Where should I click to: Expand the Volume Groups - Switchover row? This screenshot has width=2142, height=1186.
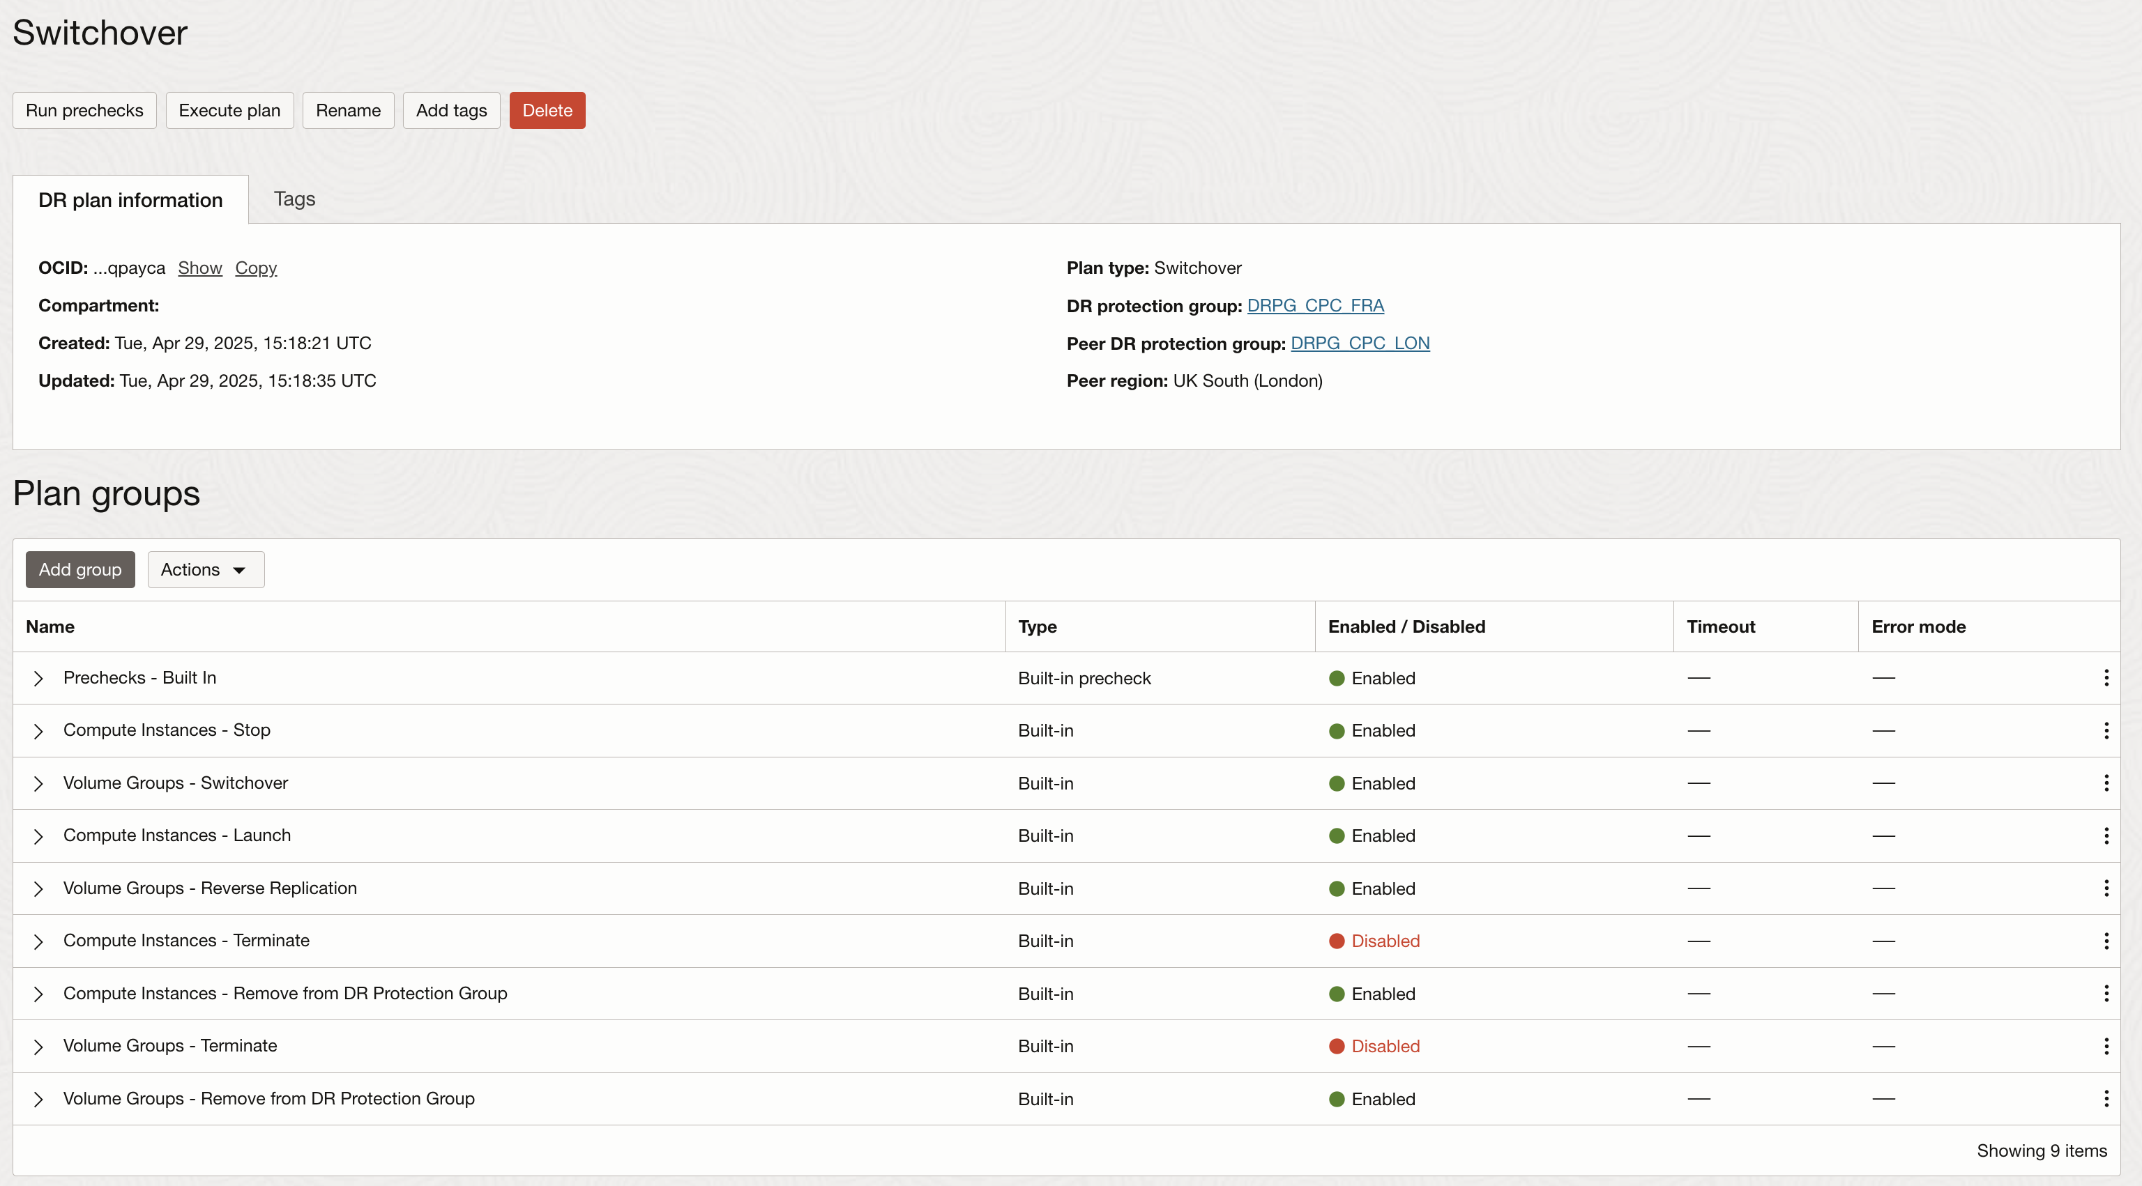click(38, 782)
